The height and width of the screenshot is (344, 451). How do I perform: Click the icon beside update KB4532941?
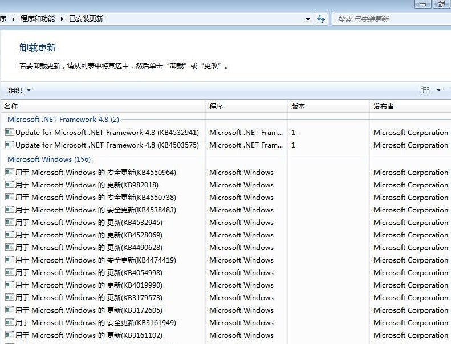9,132
